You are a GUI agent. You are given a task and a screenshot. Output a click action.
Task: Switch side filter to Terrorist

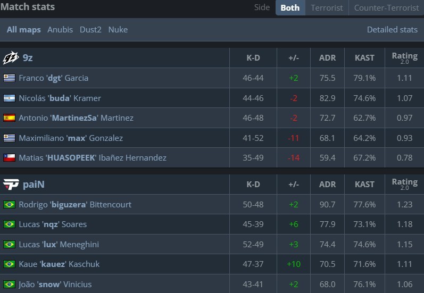[327, 7]
